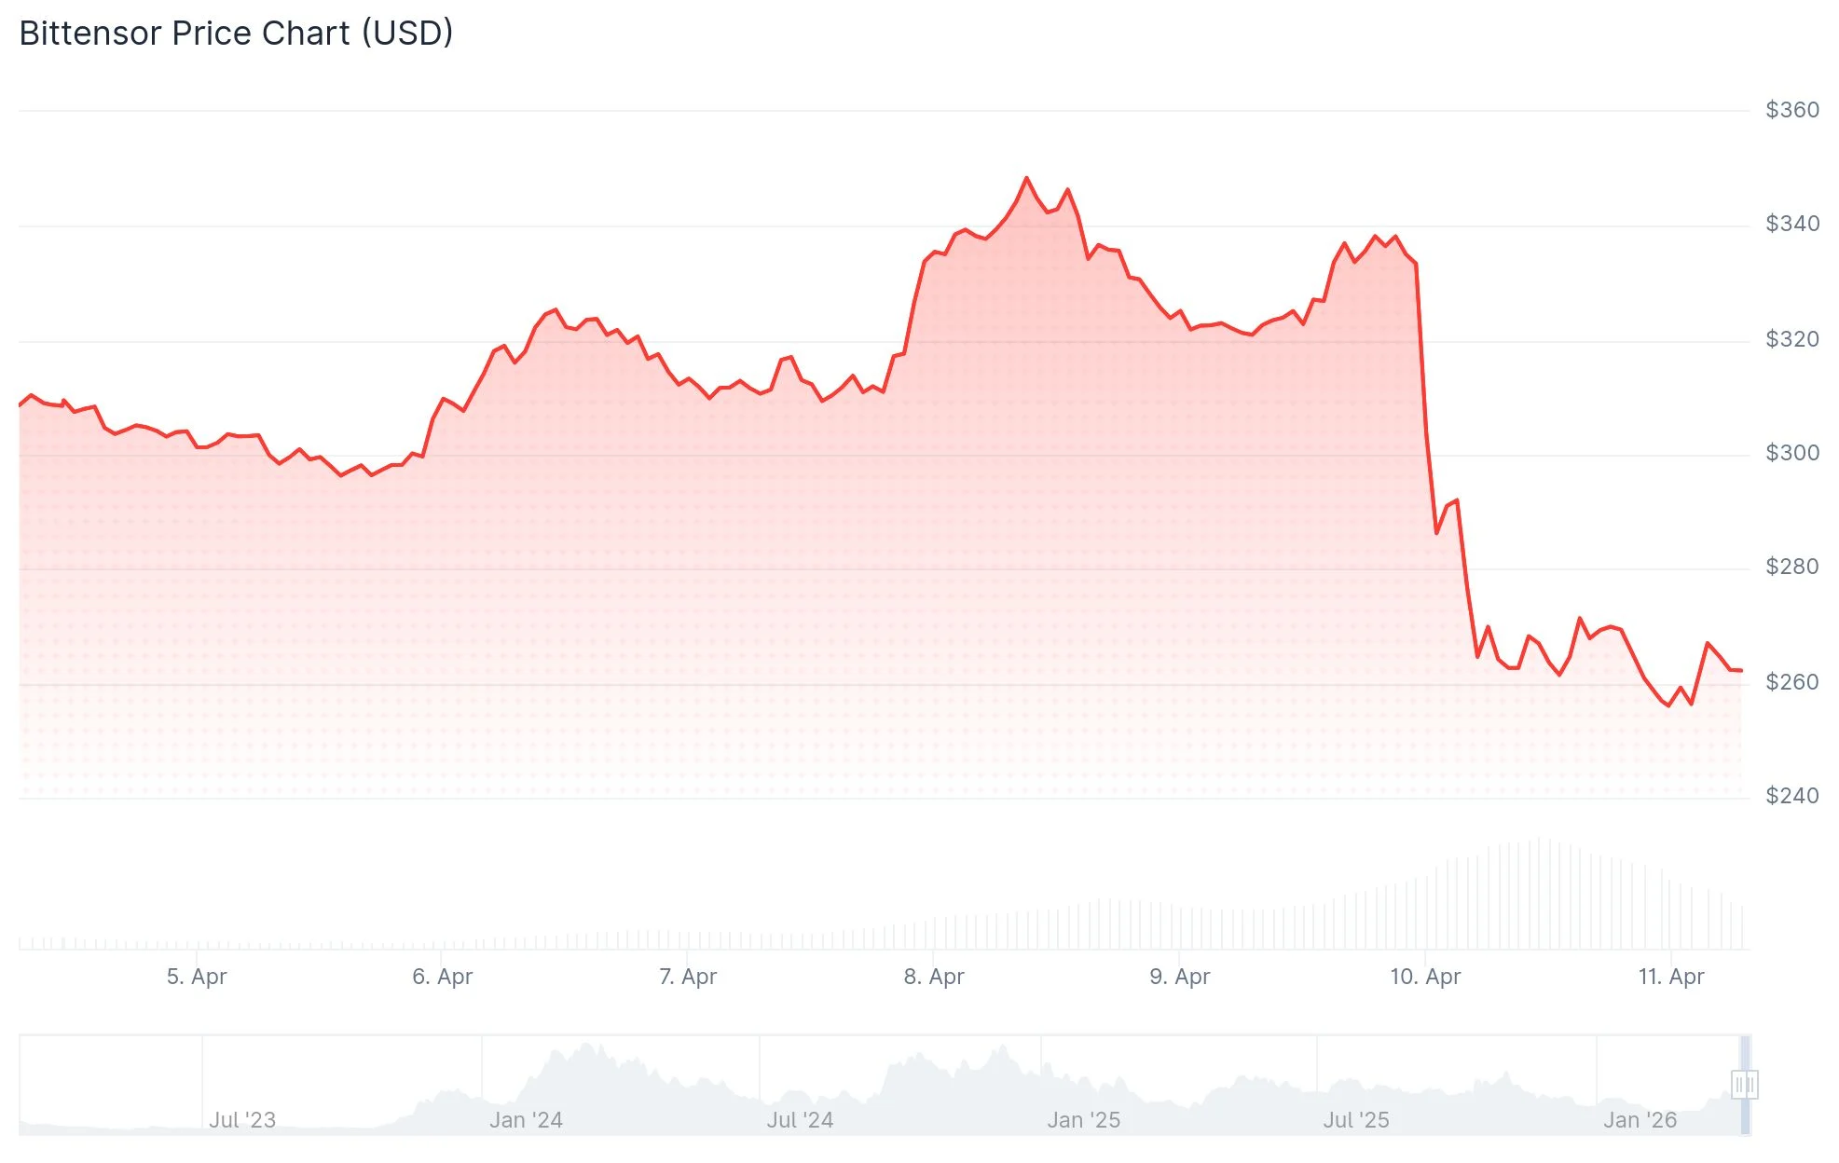Image resolution: width=1839 pixels, height=1163 pixels.
Task: Click the $340 price axis label
Action: click(1791, 224)
